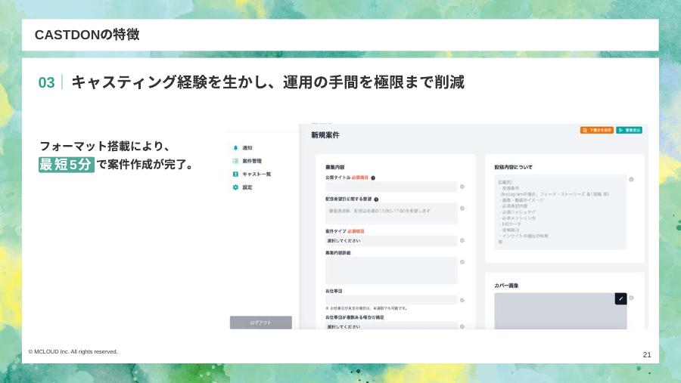Click the grey カバー画像 thumbnail area

pyautogui.click(x=560, y=311)
